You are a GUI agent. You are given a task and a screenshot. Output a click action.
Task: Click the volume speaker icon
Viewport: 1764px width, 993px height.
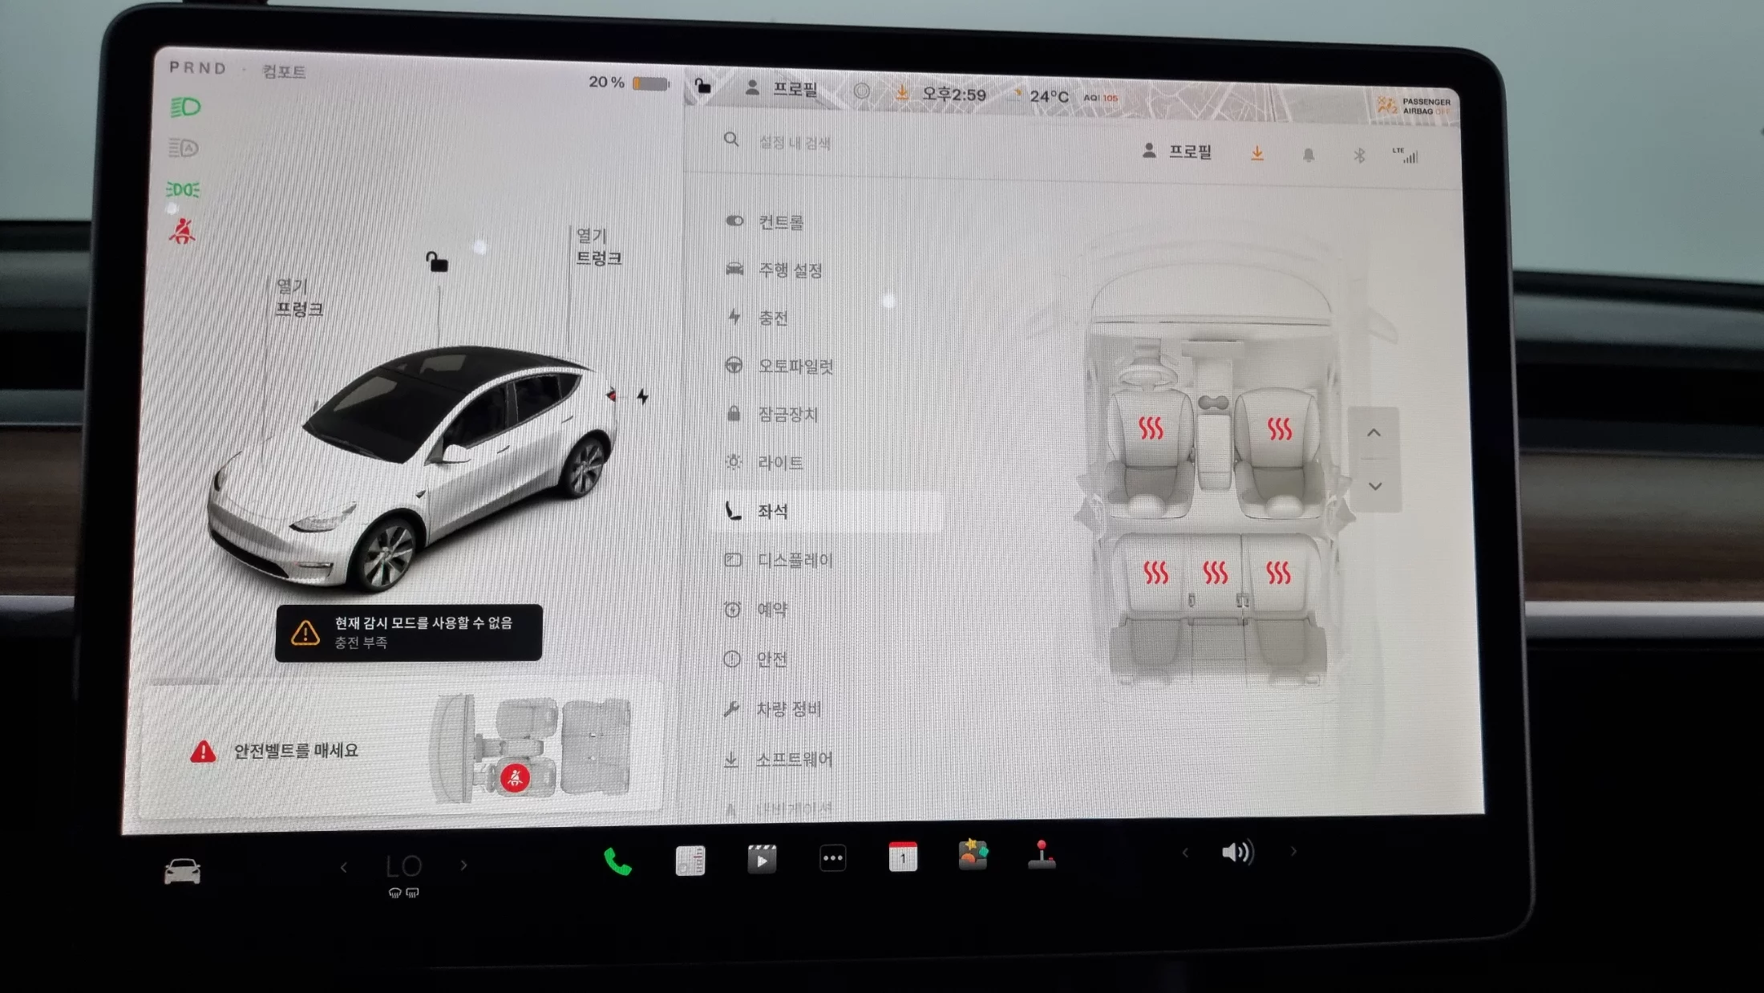click(x=1237, y=852)
